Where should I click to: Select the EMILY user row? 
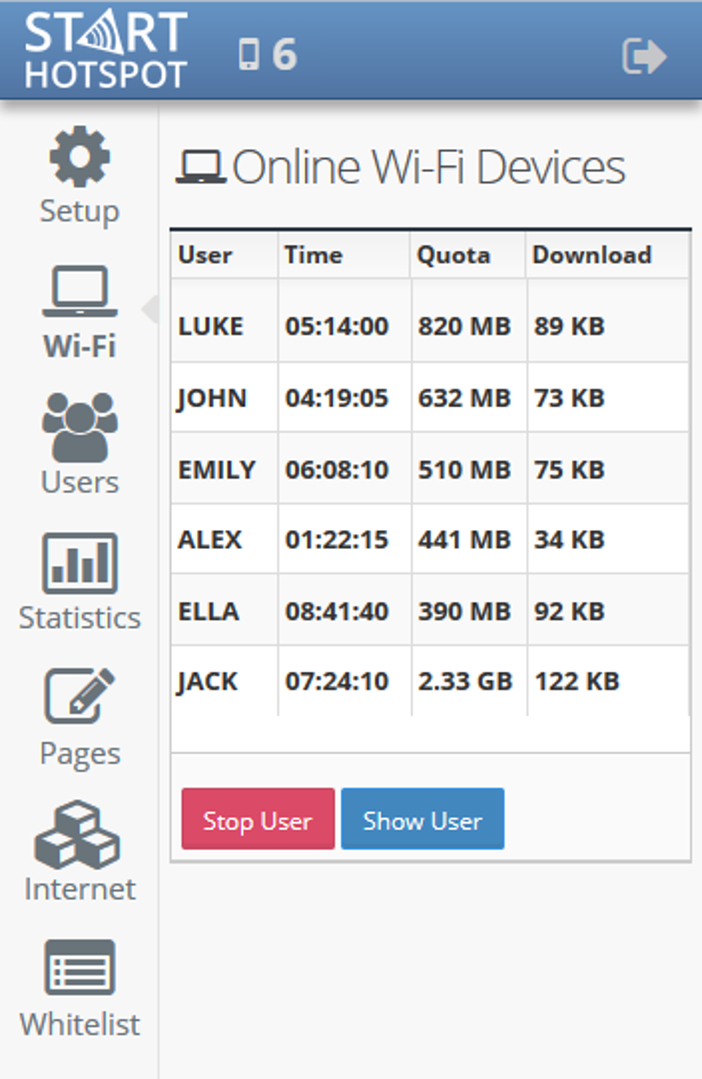429,469
